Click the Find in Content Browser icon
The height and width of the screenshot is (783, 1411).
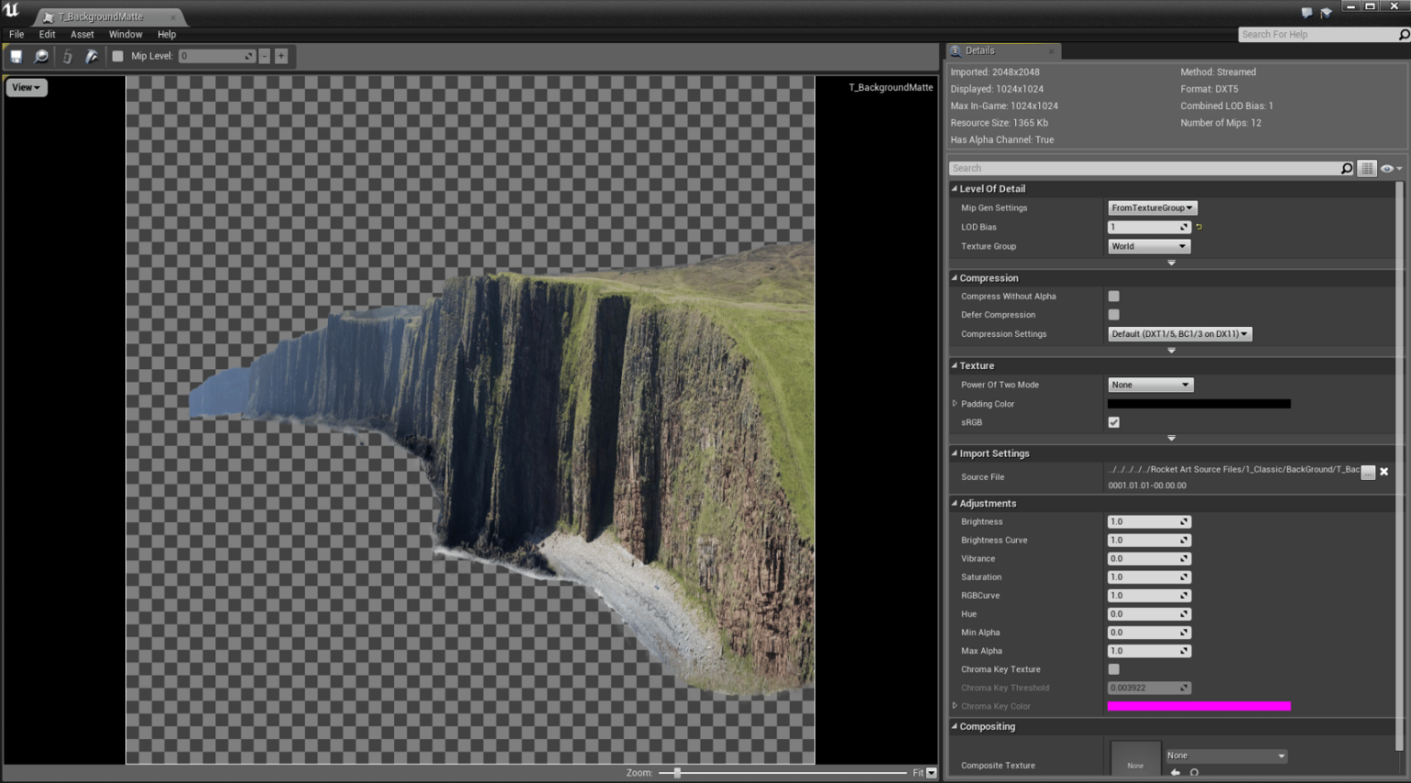click(x=41, y=56)
